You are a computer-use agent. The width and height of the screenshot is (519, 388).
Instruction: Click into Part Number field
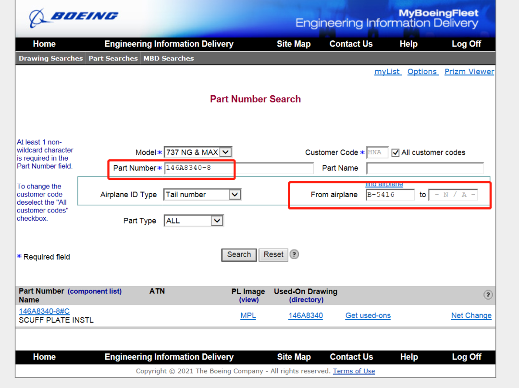(239, 168)
